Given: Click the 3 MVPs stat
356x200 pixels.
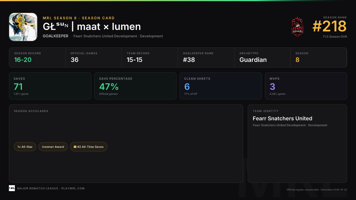Looking at the screenshot, I should coord(272,87).
